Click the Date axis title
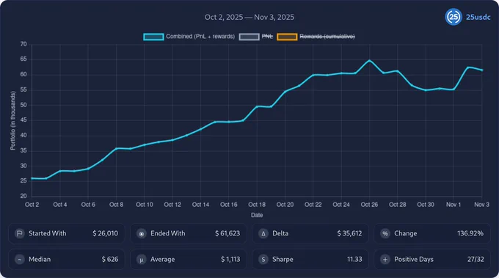499x278 pixels. (x=257, y=216)
